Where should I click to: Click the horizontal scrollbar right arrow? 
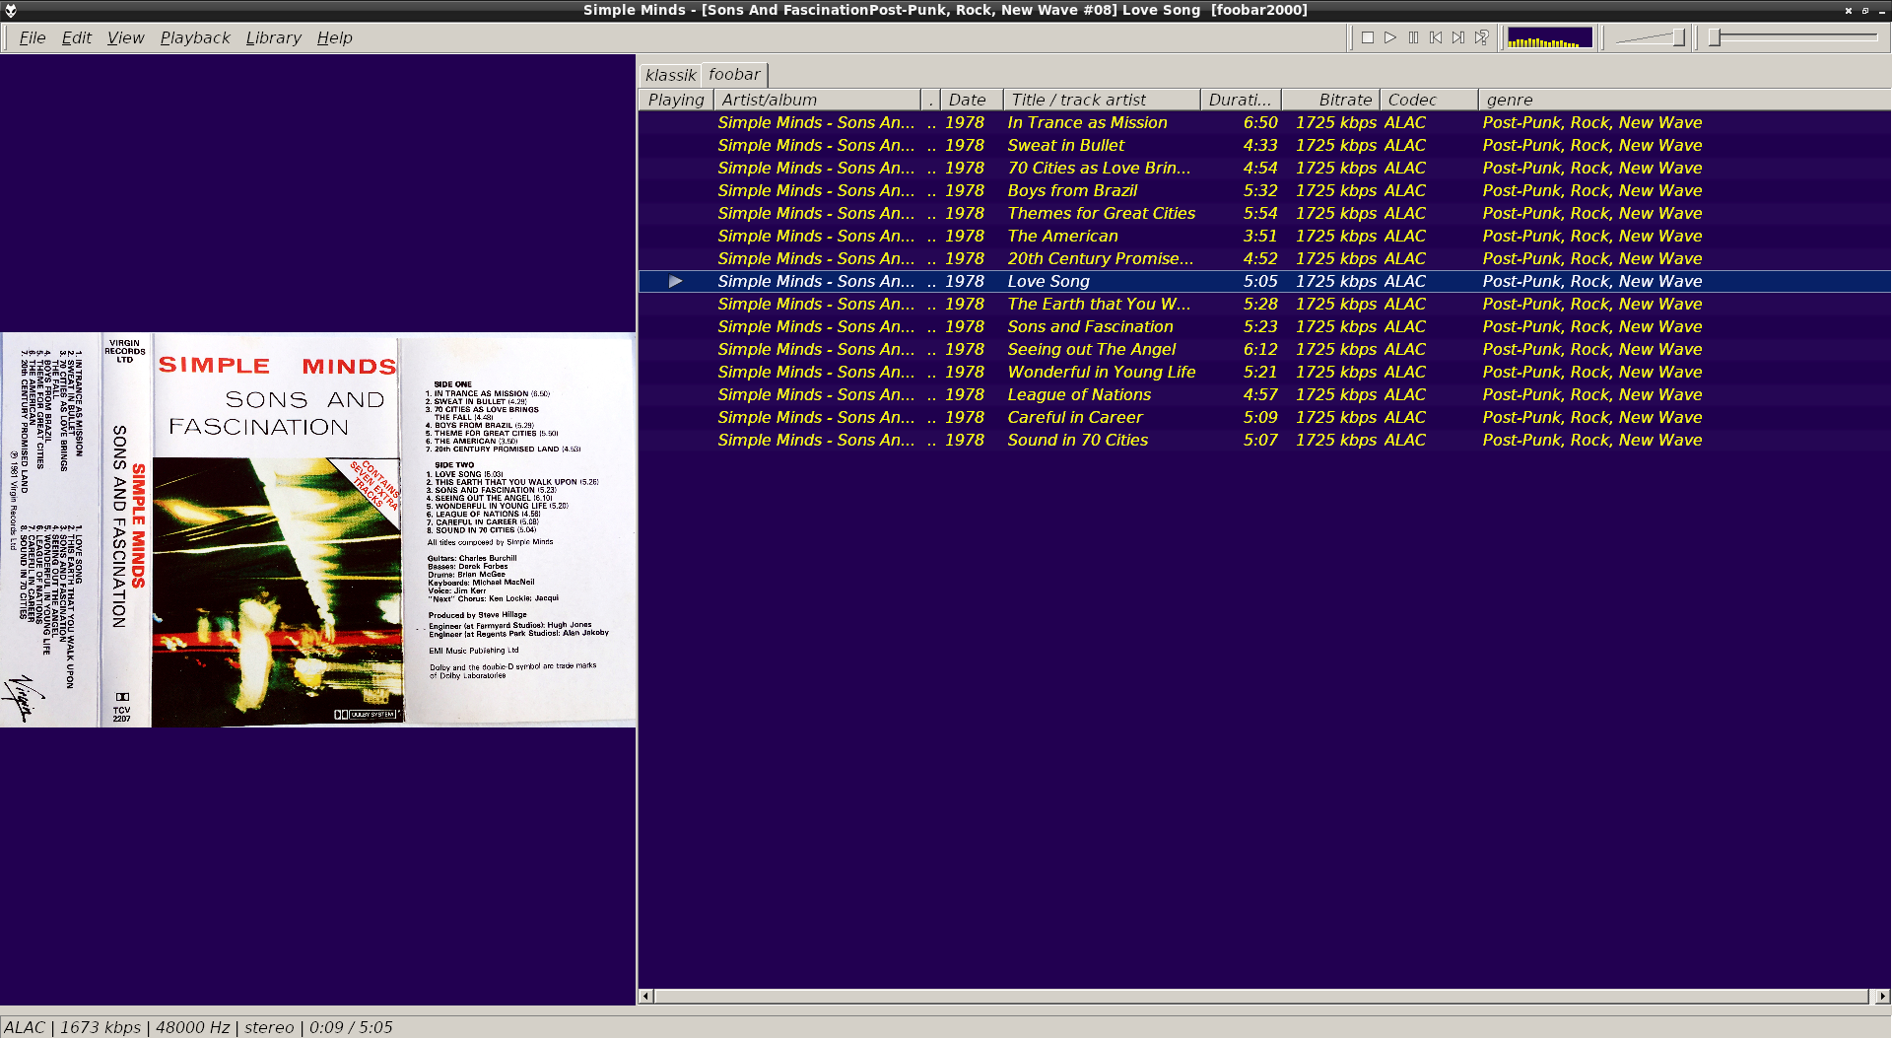click(1882, 996)
